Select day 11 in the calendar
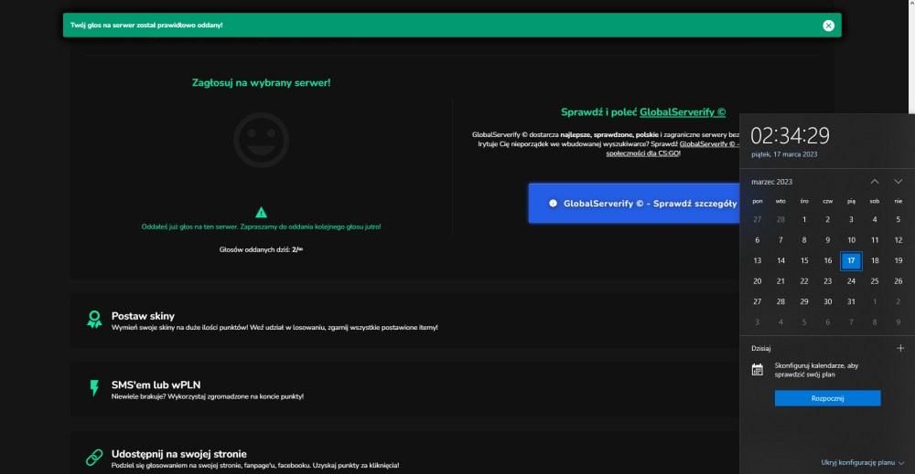Image resolution: width=915 pixels, height=474 pixels. 874,240
